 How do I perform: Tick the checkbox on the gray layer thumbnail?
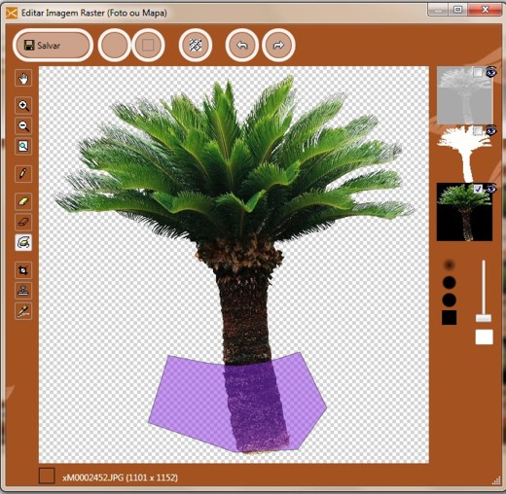pyautogui.click(x=477, y=72)
